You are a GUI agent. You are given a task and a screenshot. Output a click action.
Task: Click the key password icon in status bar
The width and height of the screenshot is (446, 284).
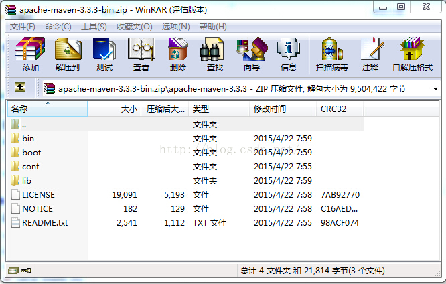pyautogui.click(x=26, y=271)
